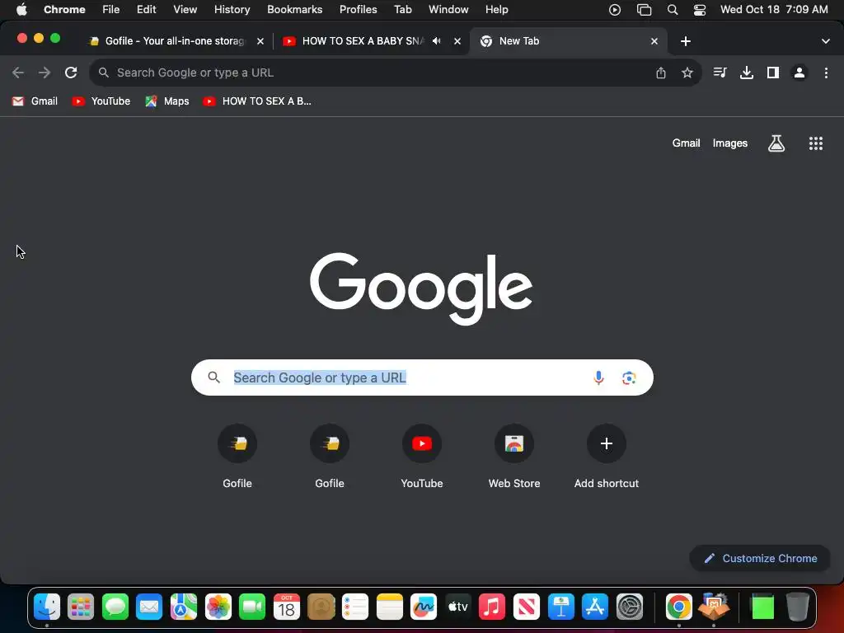Mute the audio icon on YouTube tab
Image resolution: width=844 pixels, height=633 pixels.
pyautogui.click(x=437, y=41)
